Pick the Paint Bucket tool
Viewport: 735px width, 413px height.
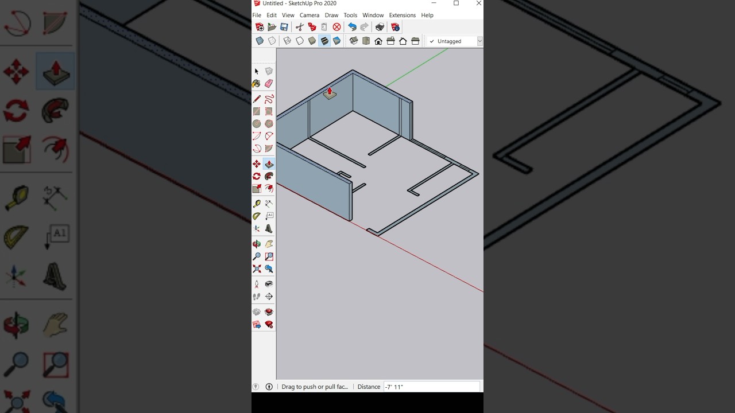[257, 84]
